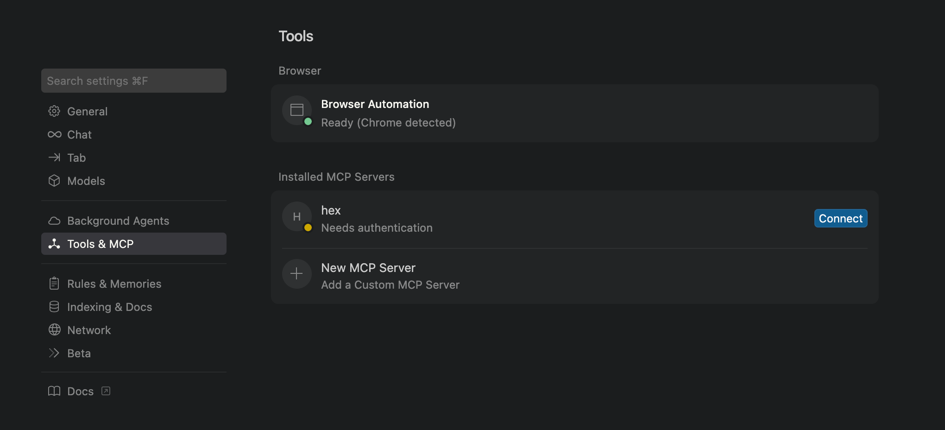Viewport: 945px width, 430px height.
Task: Open General settings via the gear icon
Action: (x=54, y=111)
